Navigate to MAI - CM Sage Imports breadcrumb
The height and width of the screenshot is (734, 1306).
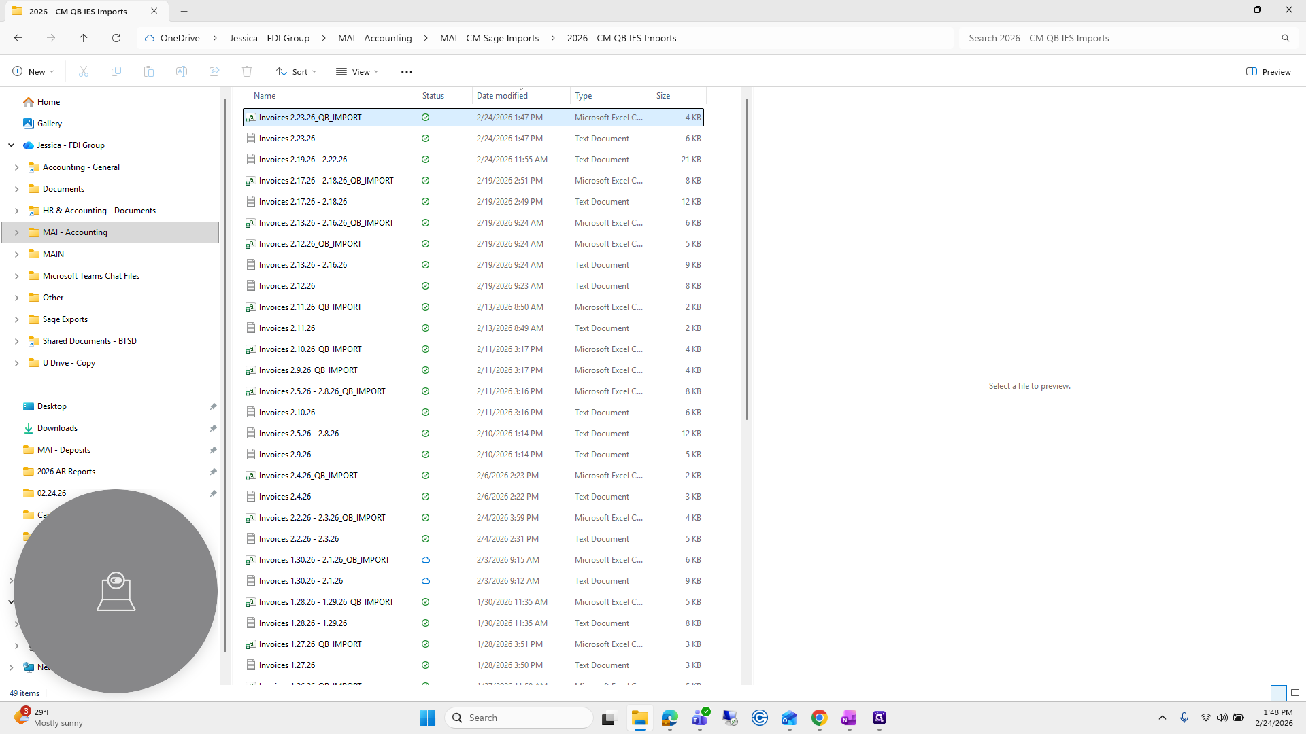tap(490, 38)
